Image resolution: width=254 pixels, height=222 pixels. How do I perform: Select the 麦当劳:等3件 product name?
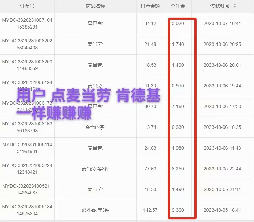click(96, 169)
